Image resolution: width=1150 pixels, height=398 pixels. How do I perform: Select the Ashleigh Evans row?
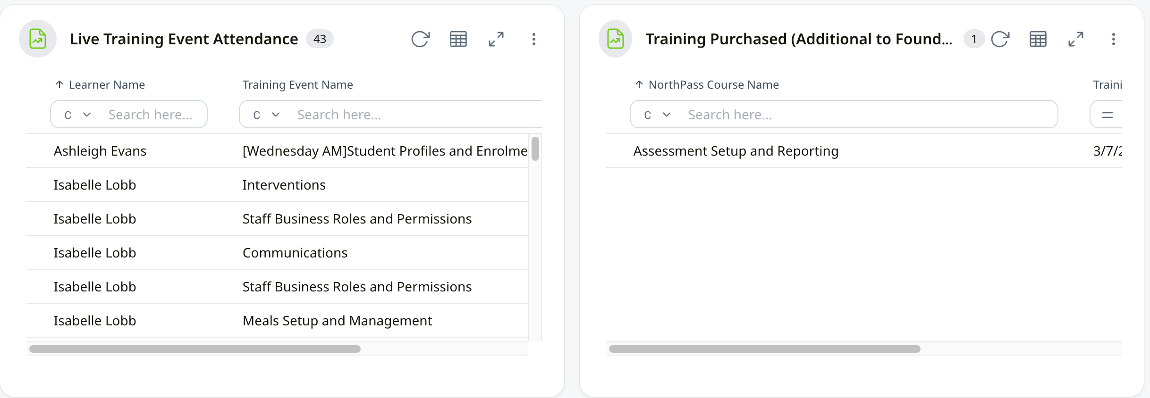(x=100, y=151)
